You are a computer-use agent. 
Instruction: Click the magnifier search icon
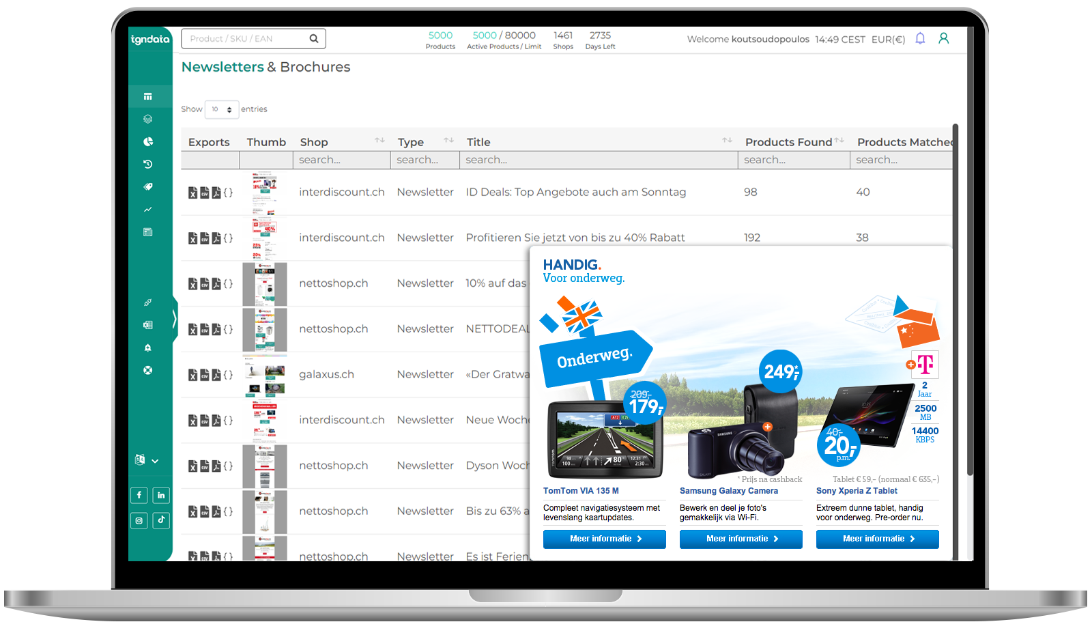(x=314, y=39)
